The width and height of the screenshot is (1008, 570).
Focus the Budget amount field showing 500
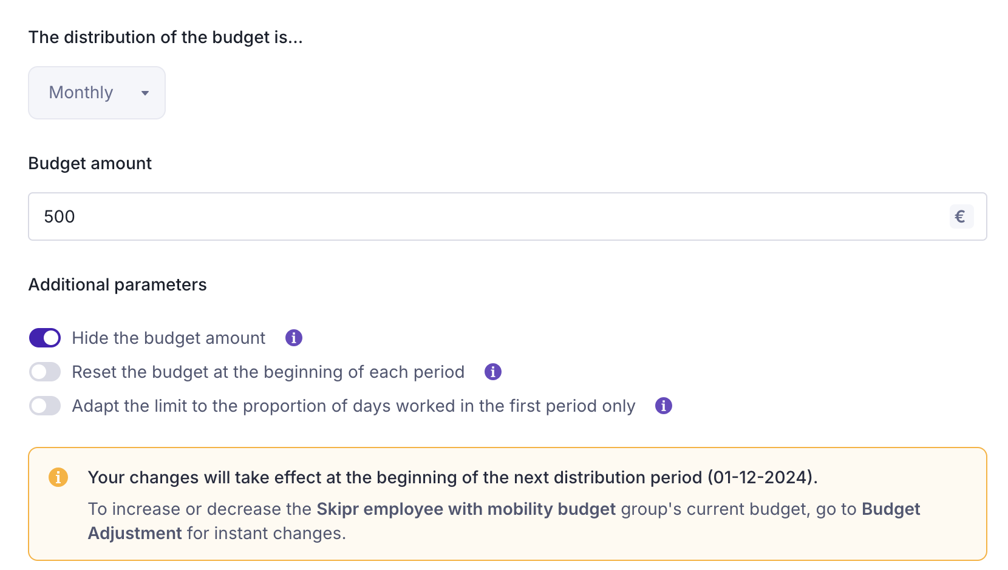(x=486, y=216)
